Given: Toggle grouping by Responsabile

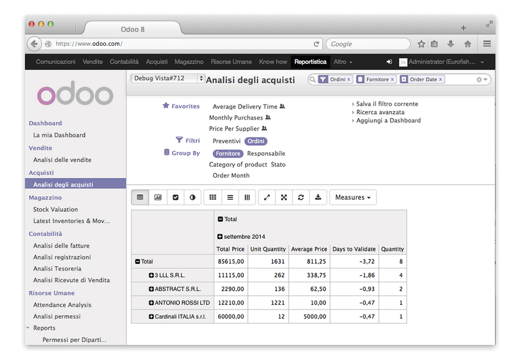Looking at the screenshot, I should pos(266,153).
